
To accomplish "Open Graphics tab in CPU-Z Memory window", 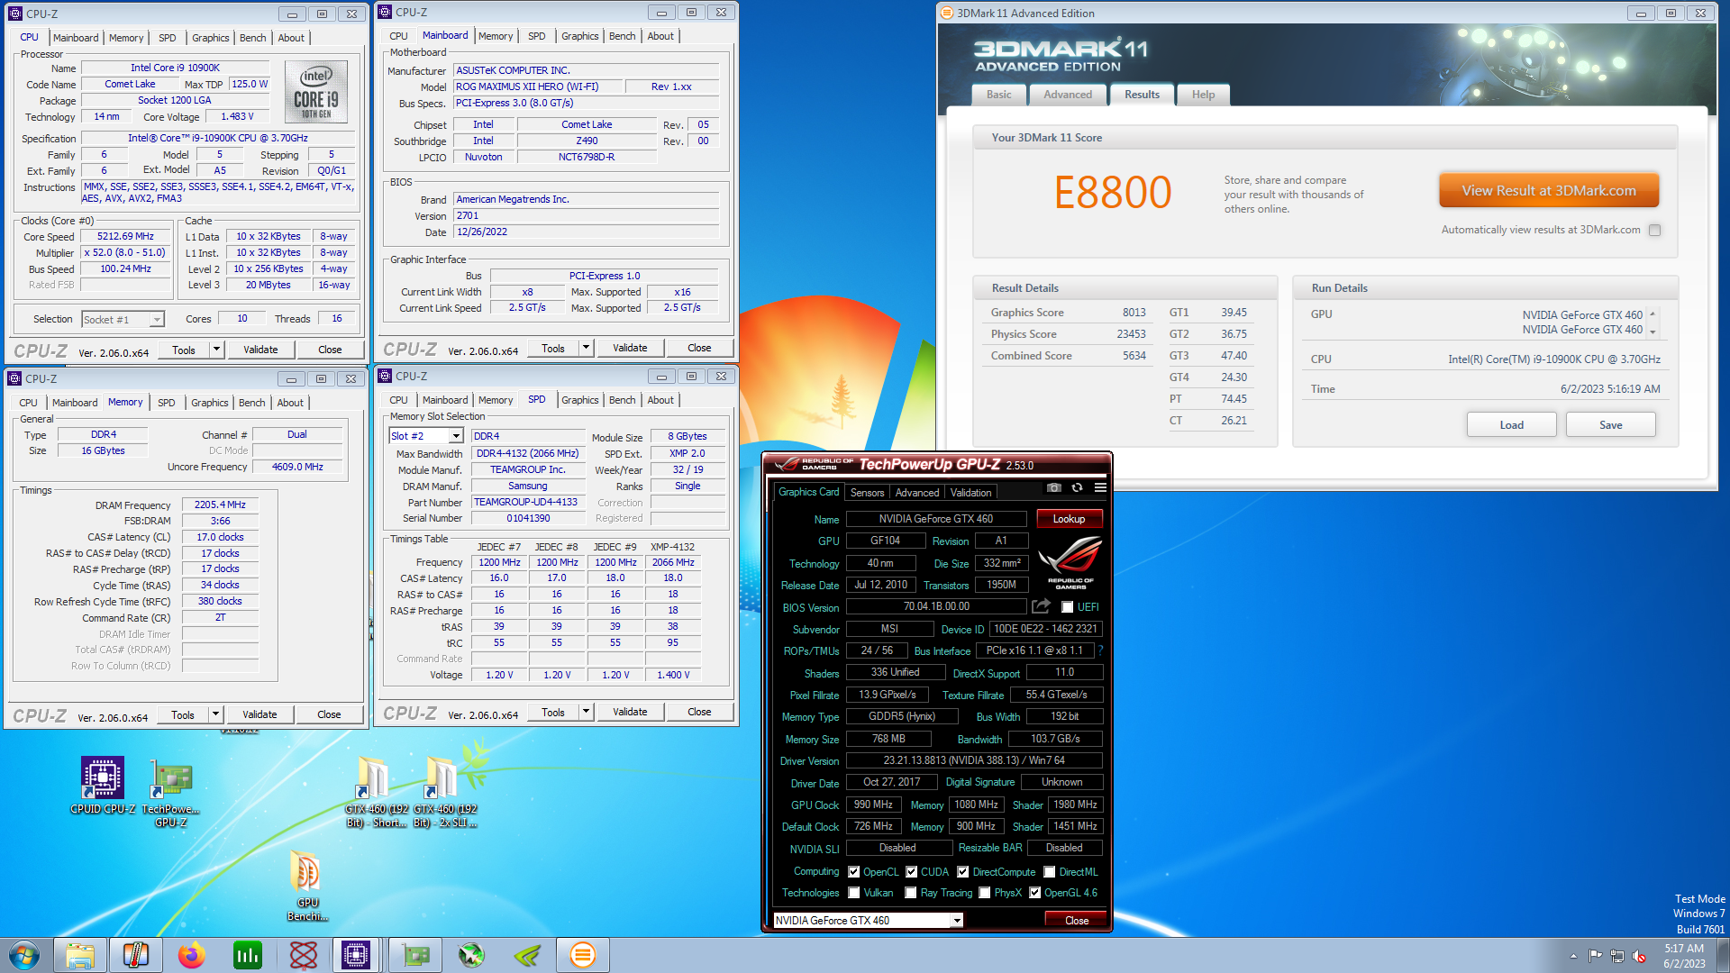I will (x=210, y=403).
